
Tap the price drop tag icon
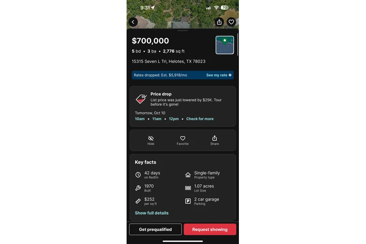coord(141,99)
